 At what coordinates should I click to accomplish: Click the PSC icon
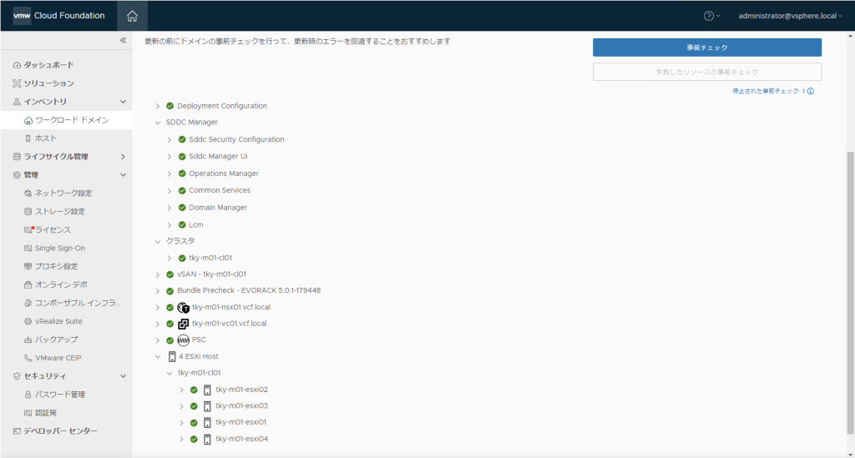(x=183, y=340)
